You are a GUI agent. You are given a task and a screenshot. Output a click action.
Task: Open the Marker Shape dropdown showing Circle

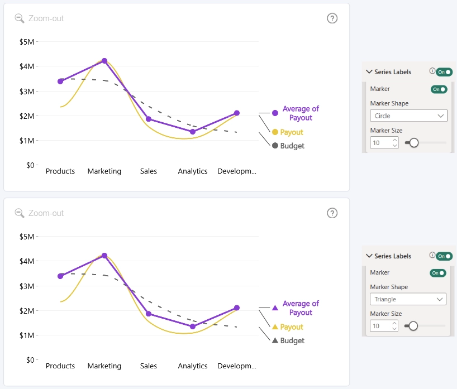coord(408,116)
